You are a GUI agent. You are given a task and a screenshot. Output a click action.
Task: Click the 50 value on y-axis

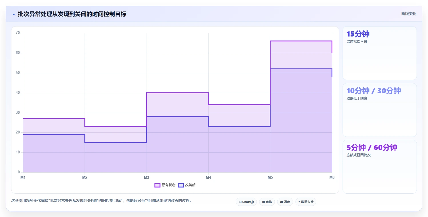coord(18,73)
